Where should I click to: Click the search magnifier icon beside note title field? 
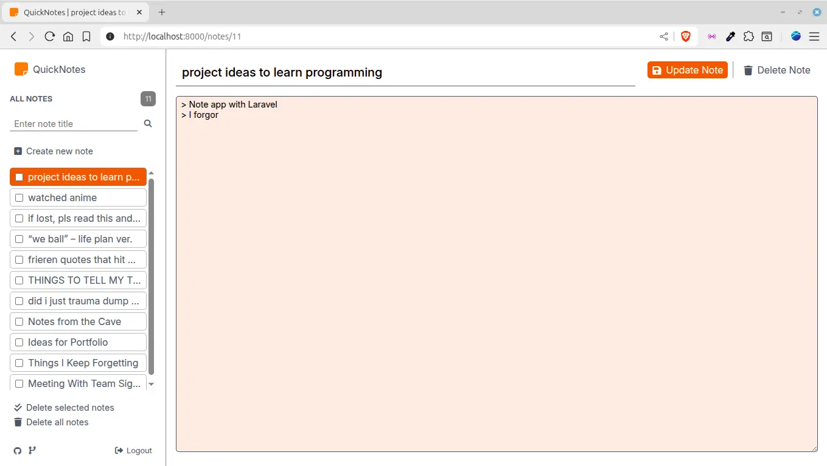tap(148, 123)
